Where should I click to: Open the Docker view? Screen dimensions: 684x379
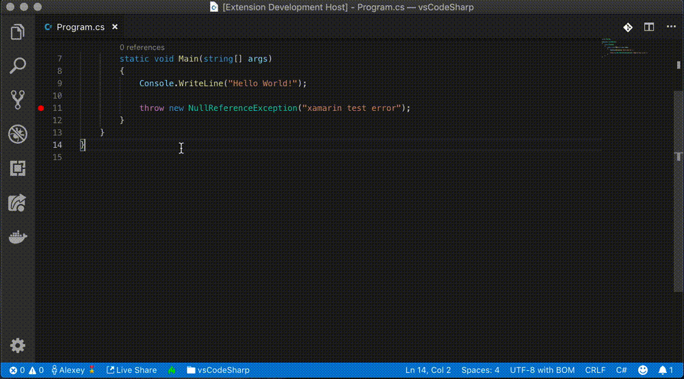(x=18, y=237)
